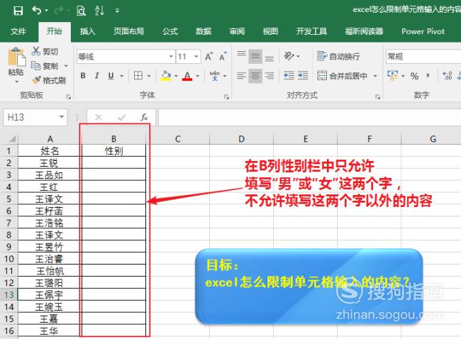Open Alignment (对齐方式) dialog launcher

coord(377,96)
